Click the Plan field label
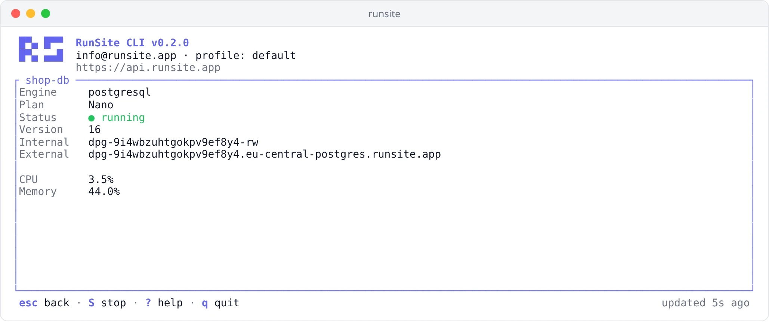Image resolution: width=769 pixels, height=322 pixels. click(x=32, y=105)
